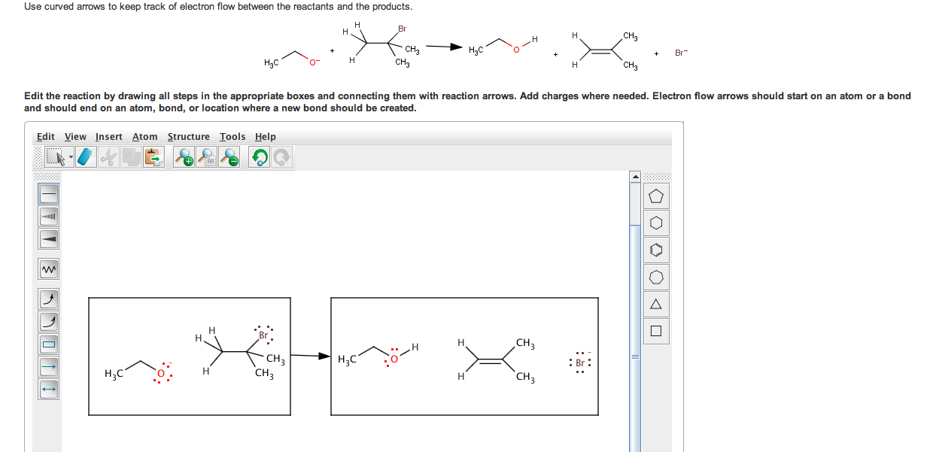This screenshot has height=452, width=930.
Task: Activate the Paste tool
Action: tap(154, 156)
